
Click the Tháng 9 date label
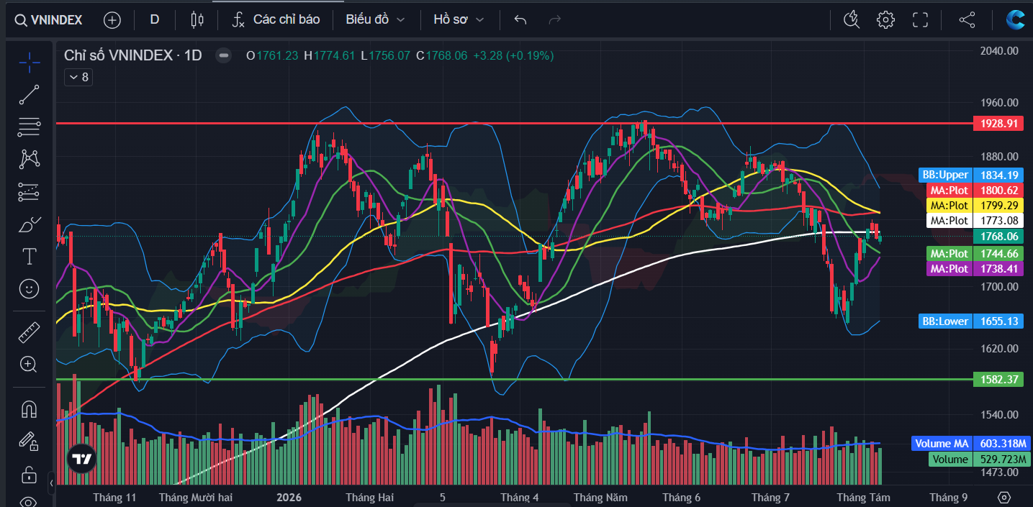click(948, 498)
